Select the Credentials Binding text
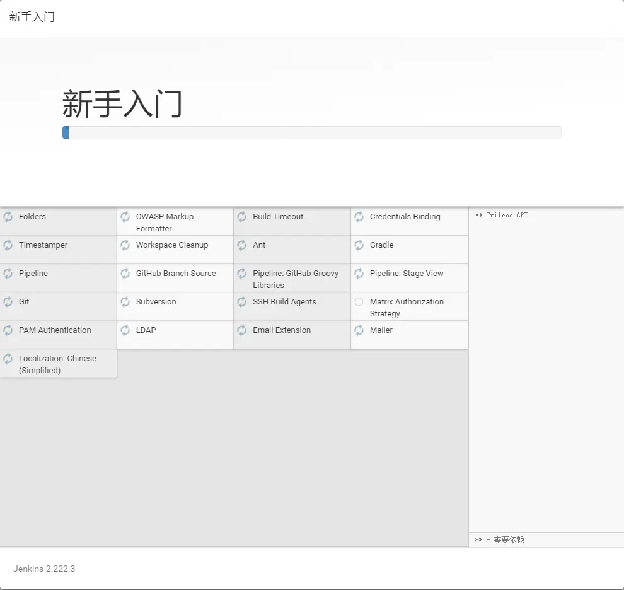Image resolution: width=624 pixels, height=590 pixels. click(x=405, y=217)
